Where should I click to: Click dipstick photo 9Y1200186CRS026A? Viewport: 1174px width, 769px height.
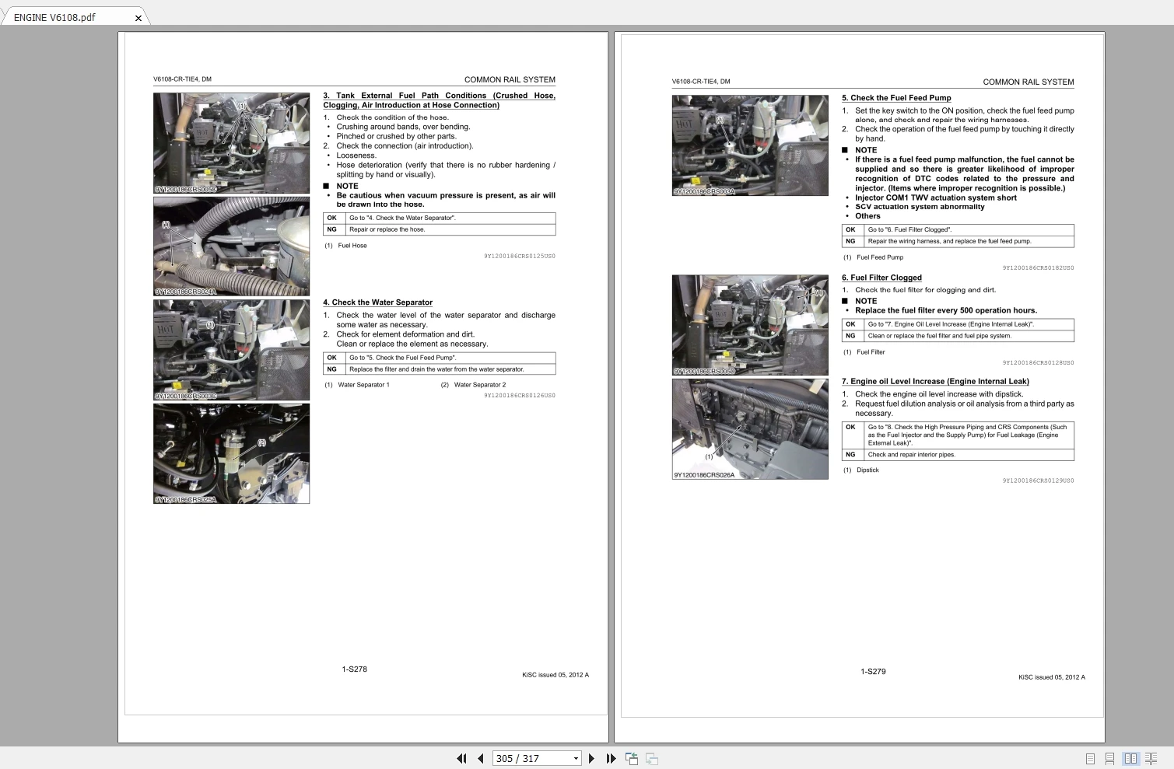tap(750, 429)
